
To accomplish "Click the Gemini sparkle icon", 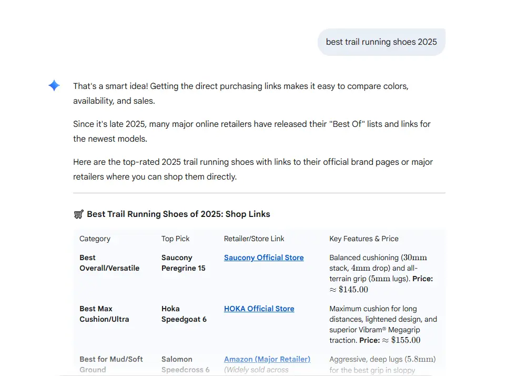I will tap(54, 86).
